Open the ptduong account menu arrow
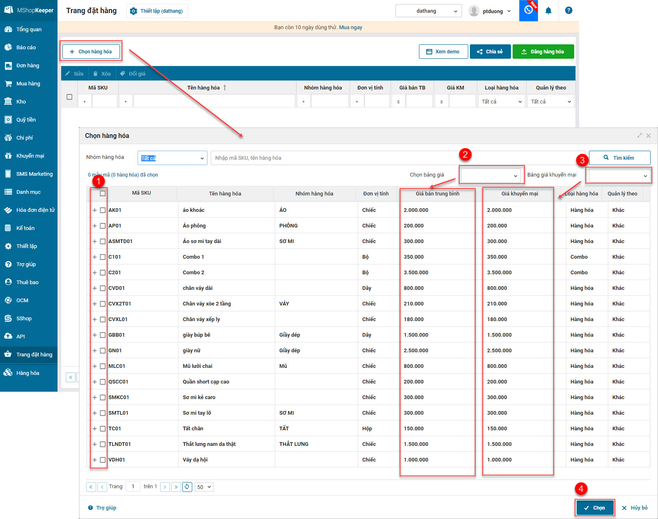 click(x=509, y=11)
